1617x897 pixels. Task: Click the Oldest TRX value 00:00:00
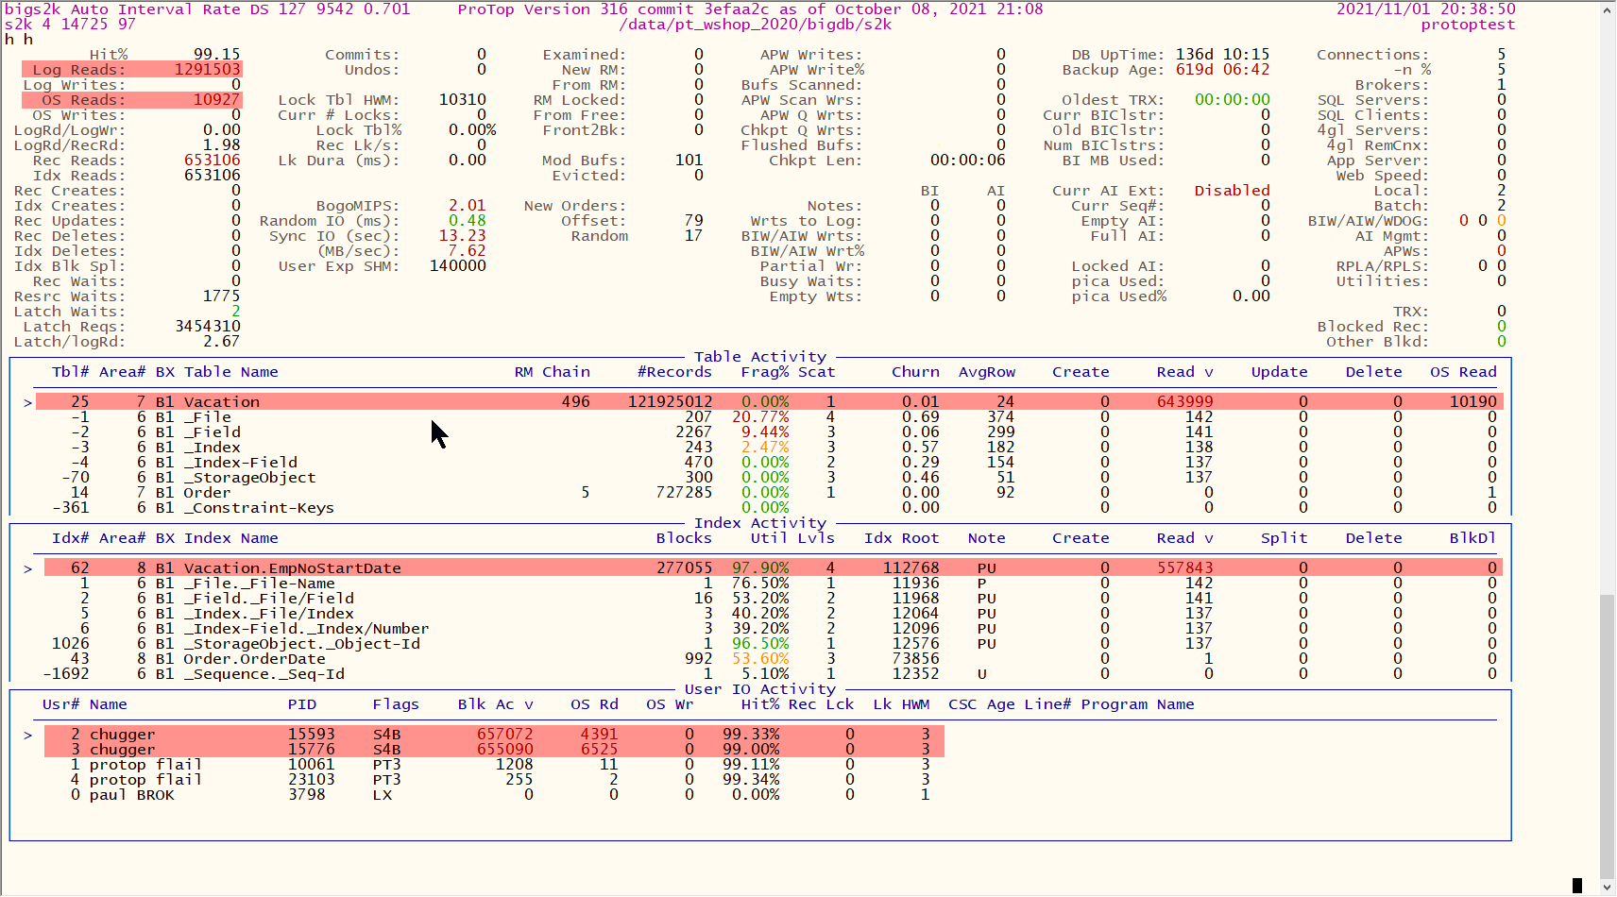(x=1233, y=100)
